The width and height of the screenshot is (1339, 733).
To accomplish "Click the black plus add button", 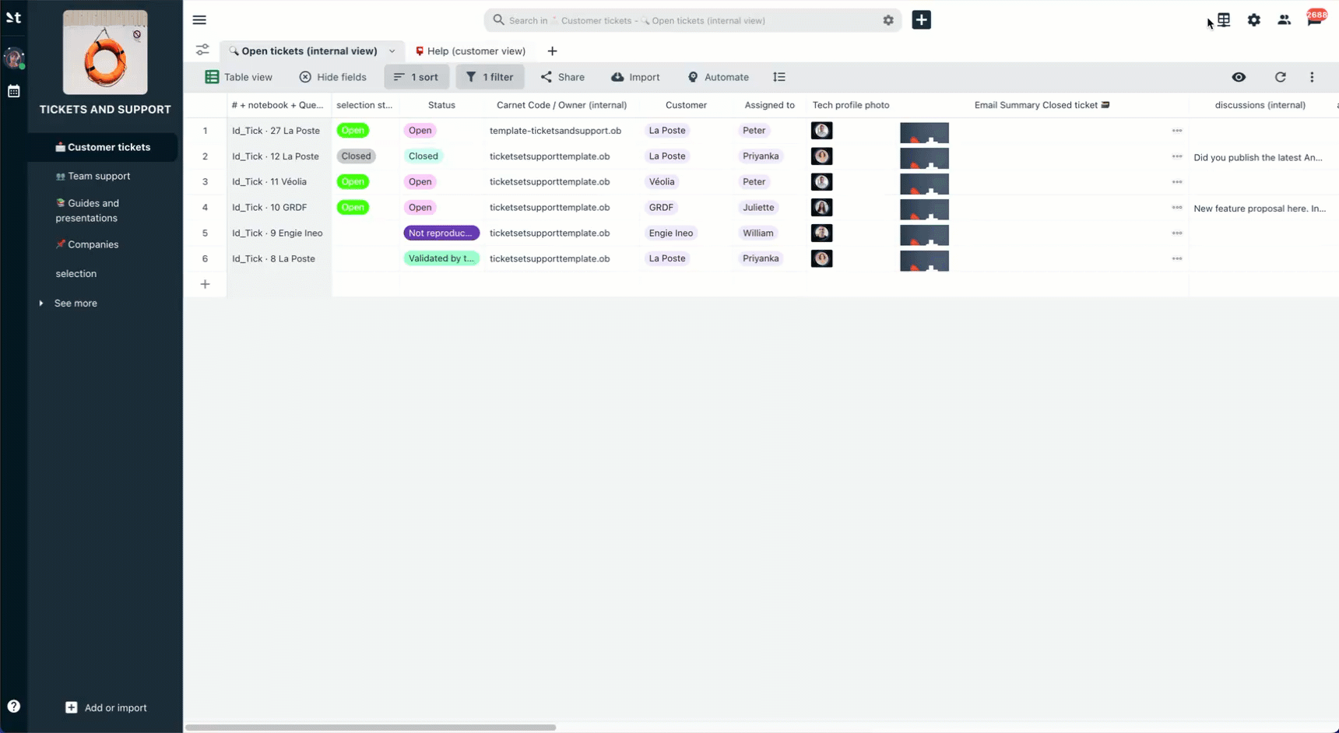I will pyautogui.click(x=922, y=20).
